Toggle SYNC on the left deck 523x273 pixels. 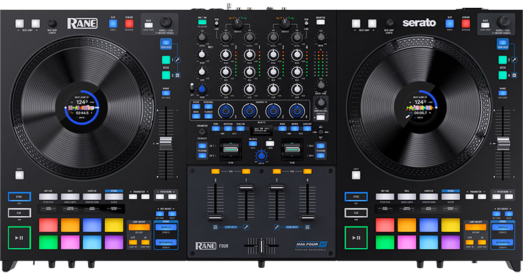(x=20, y=196)
